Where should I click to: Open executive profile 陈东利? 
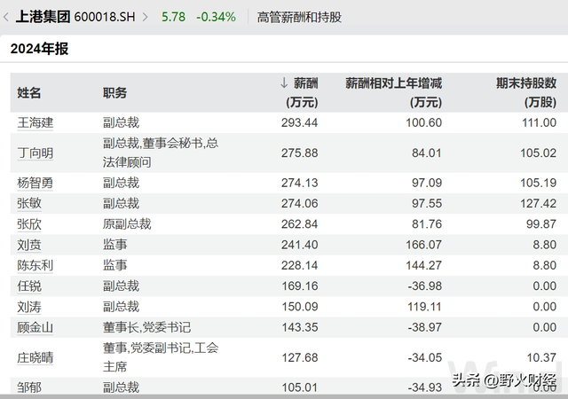coord(35,265)
